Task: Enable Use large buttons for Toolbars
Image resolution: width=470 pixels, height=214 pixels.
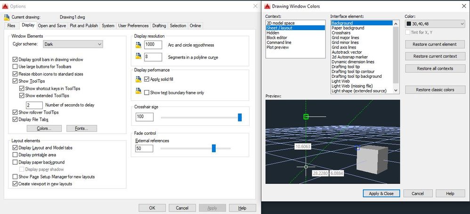Action: click(15, 66)
